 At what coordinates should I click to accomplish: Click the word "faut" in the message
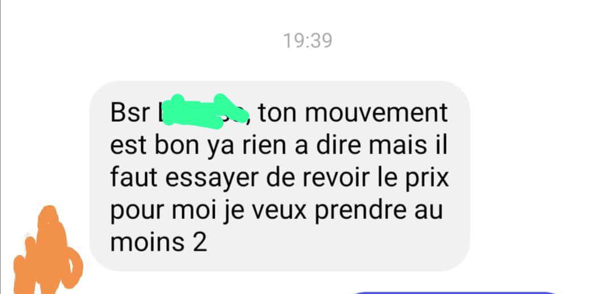[x=134, y=178]
